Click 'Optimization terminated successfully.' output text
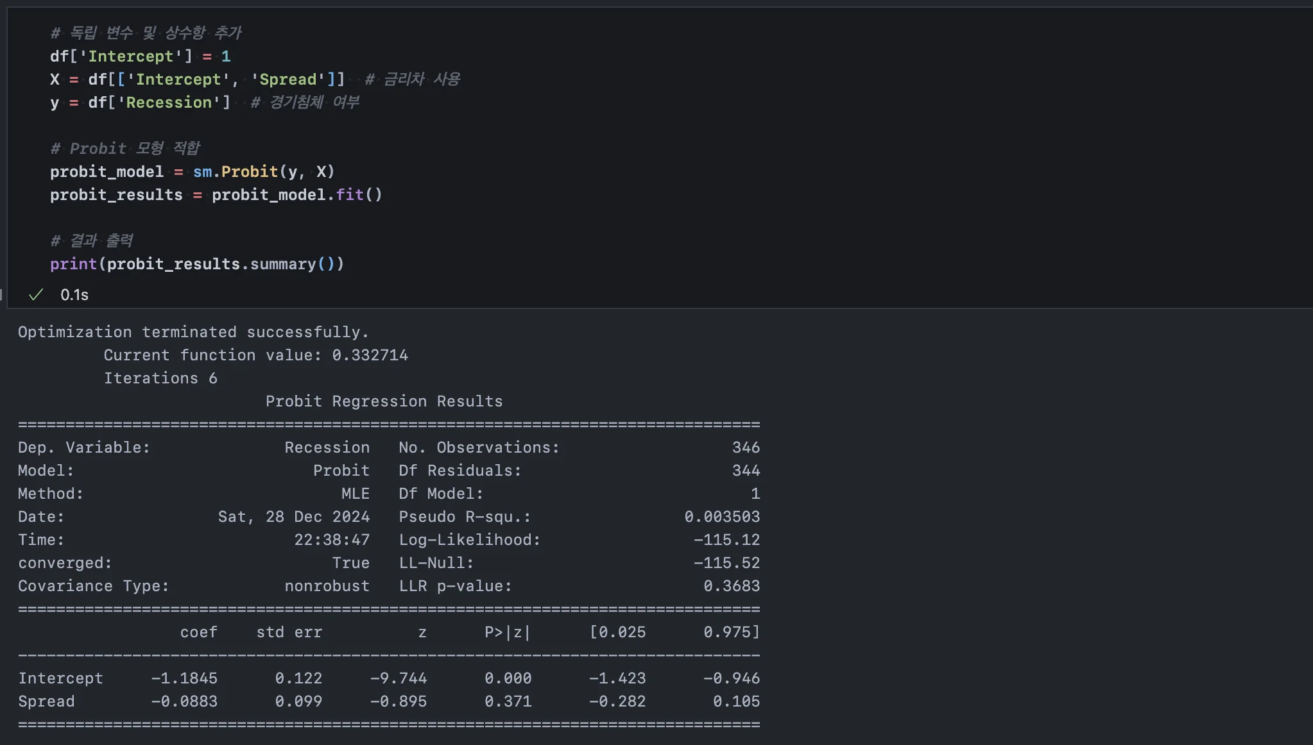The image size is (1313, 745). coord(193,332)
